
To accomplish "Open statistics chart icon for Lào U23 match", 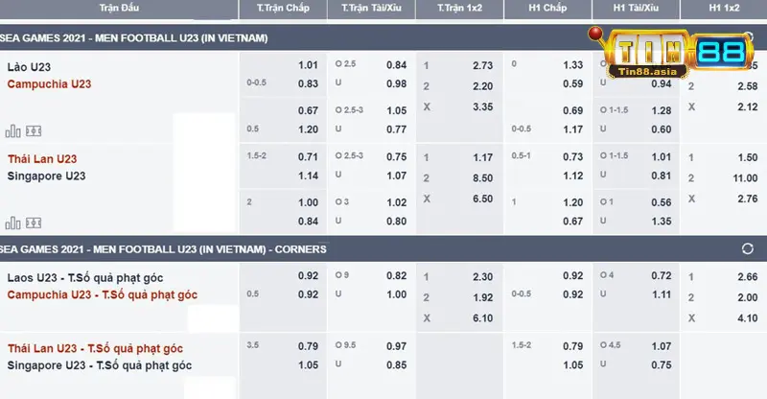I will [12, 130].
